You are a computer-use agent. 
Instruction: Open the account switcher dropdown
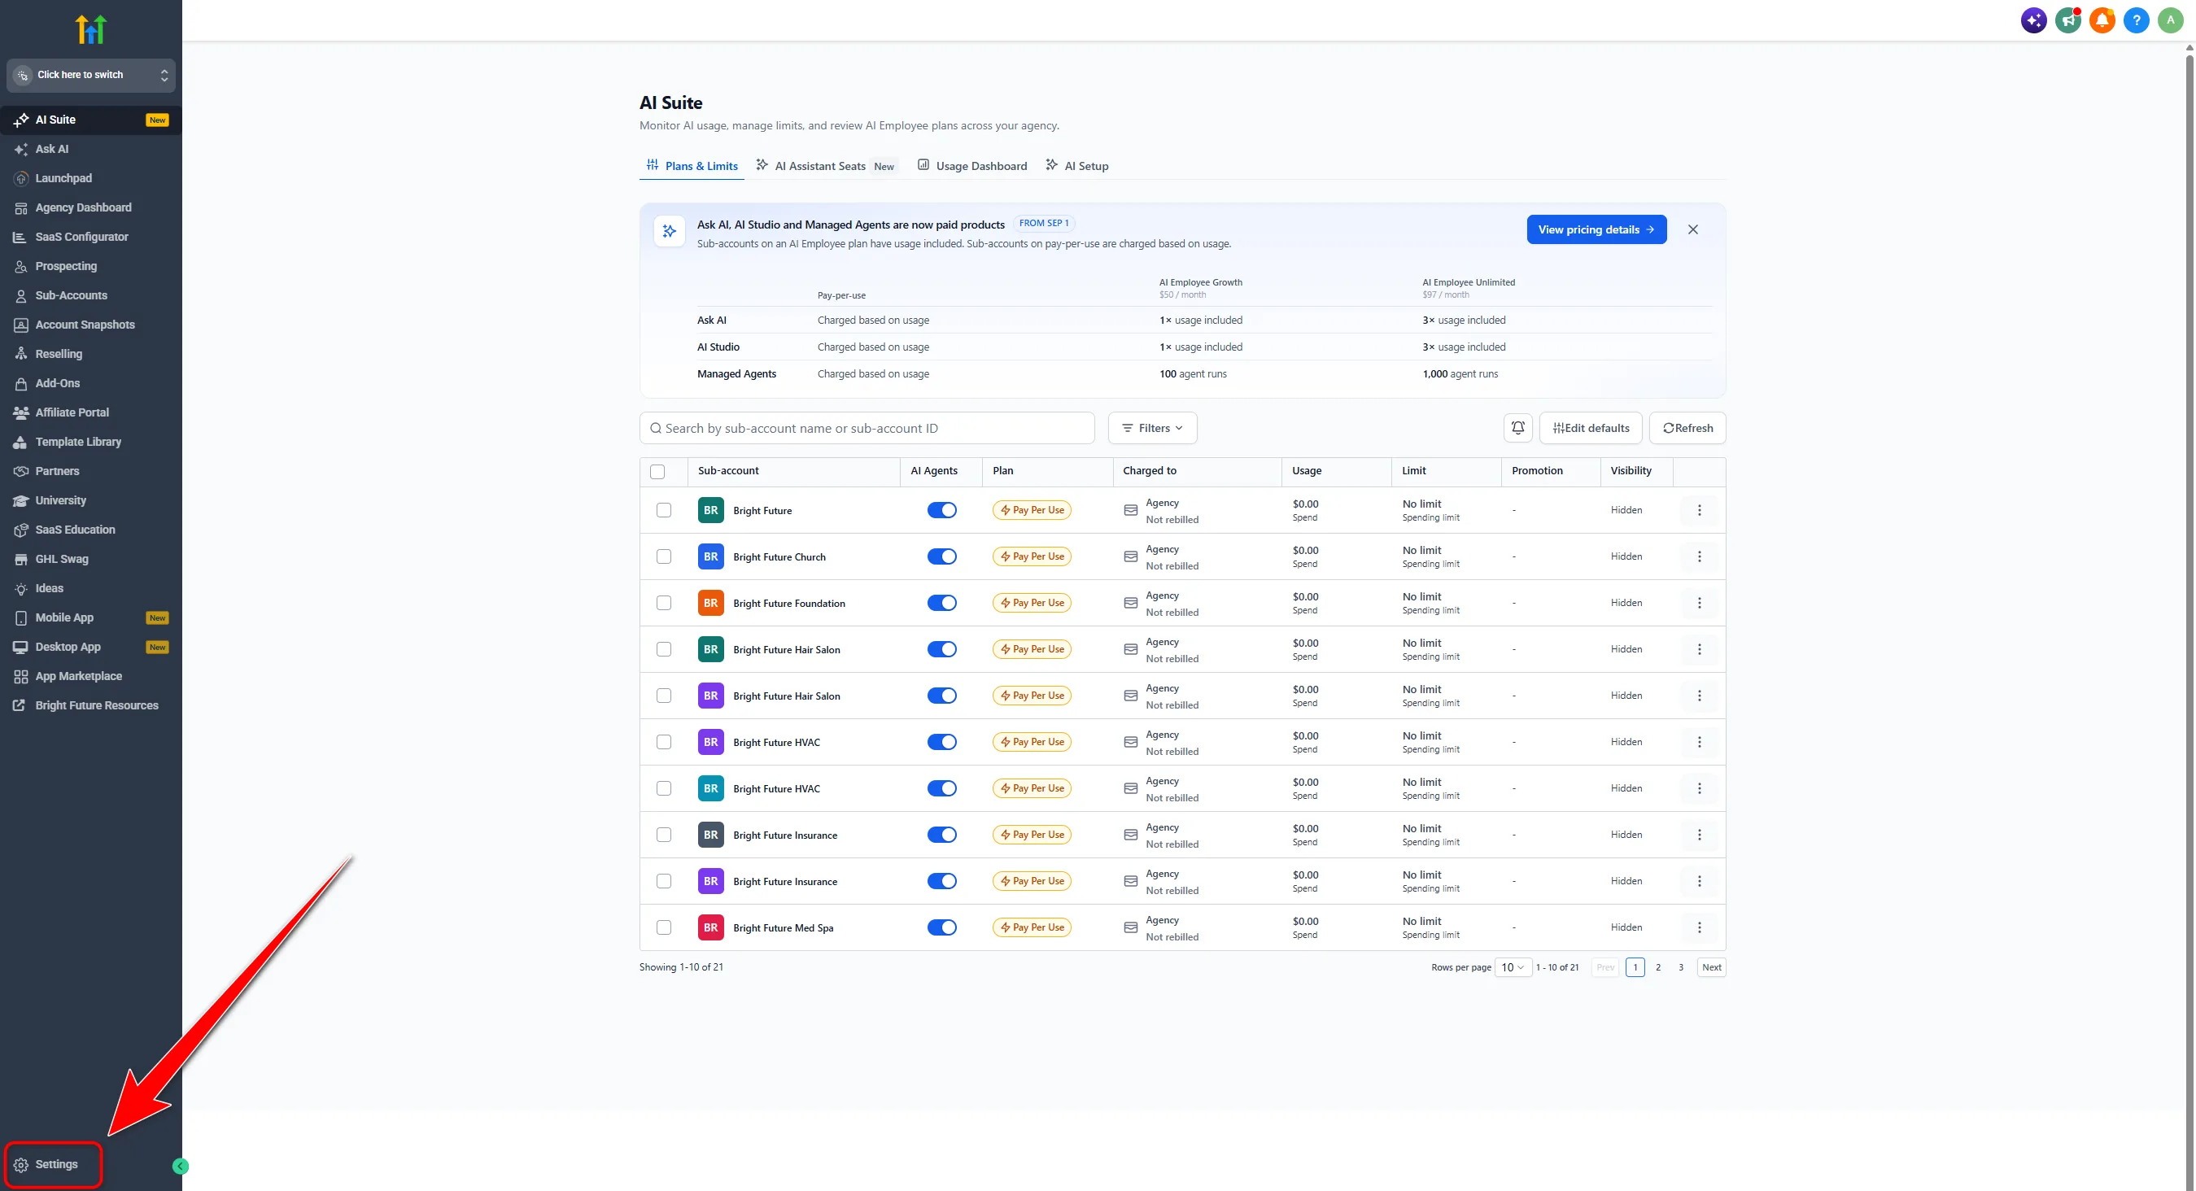[91, 75]
